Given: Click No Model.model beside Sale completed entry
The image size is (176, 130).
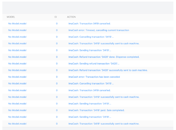Looking at the screenshot, I should 17,110.
